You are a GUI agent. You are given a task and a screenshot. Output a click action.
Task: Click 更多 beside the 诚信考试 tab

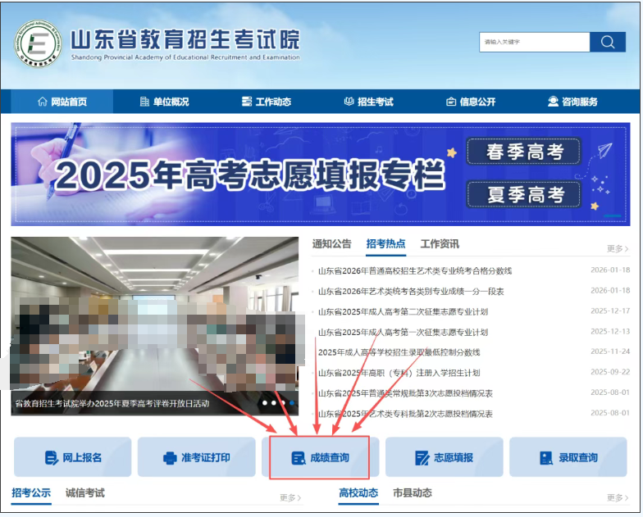click(x=290, y=497)
